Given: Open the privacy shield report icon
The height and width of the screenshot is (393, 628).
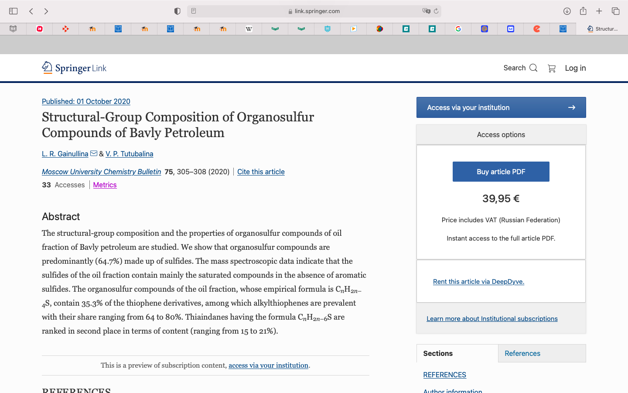Looking at the screenshot, I should [177, 11].
